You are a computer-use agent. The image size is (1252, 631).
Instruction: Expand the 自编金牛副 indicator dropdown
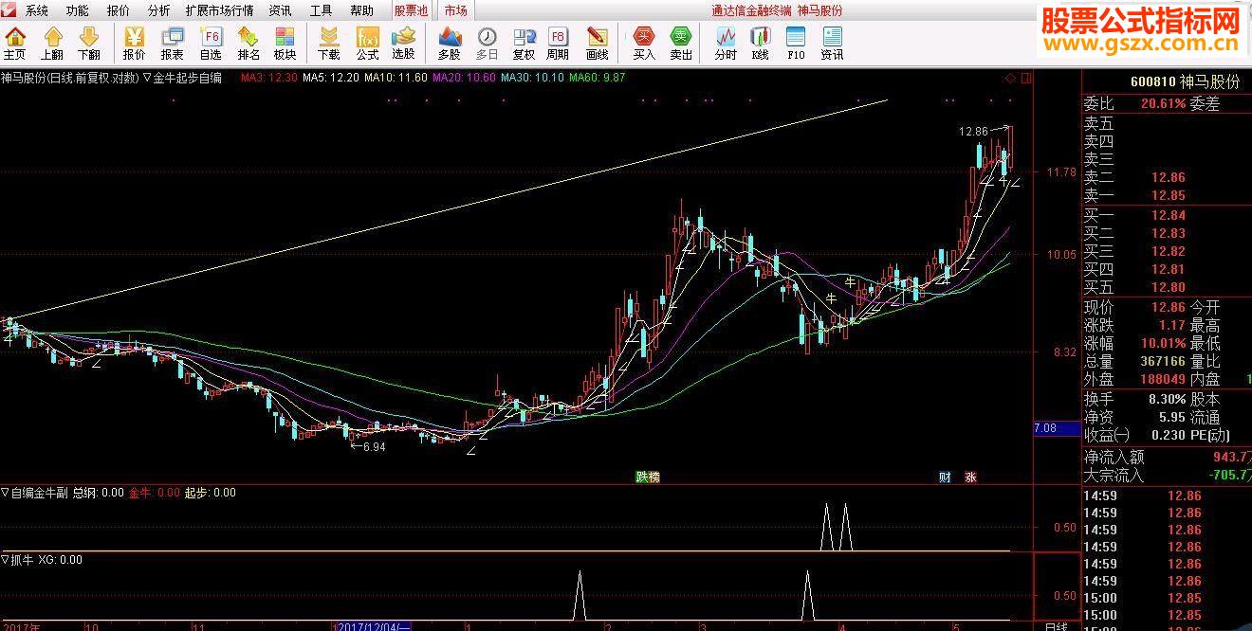point(5,493)
